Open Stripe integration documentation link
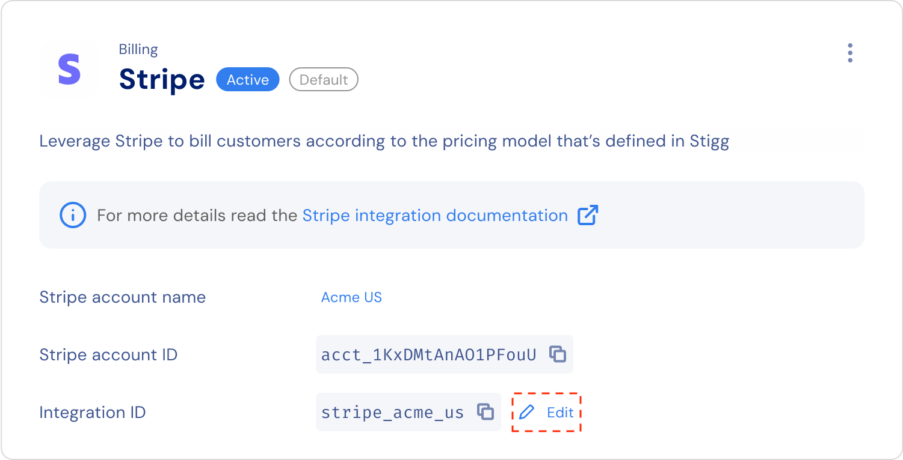This screenshot has height=460, width=903. click(435, 216)
